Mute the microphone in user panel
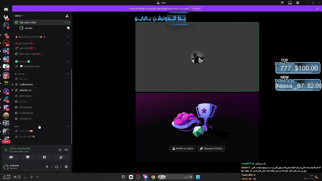 click(47, 167)
